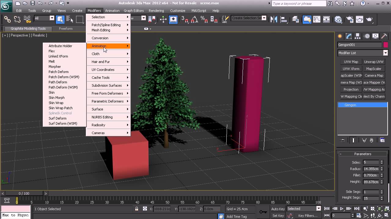Open the Parametric Deformers submenu
This screenshot has height=219, width=391.
(108, 101)
